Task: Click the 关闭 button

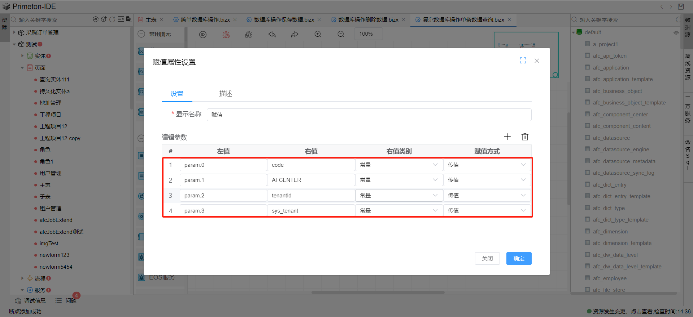Action: [x=487, y=259]
